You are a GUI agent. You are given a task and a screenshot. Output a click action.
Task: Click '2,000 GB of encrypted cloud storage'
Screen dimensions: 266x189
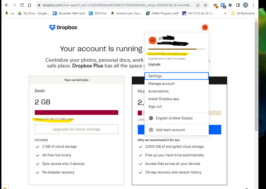(x=174, y=146)
